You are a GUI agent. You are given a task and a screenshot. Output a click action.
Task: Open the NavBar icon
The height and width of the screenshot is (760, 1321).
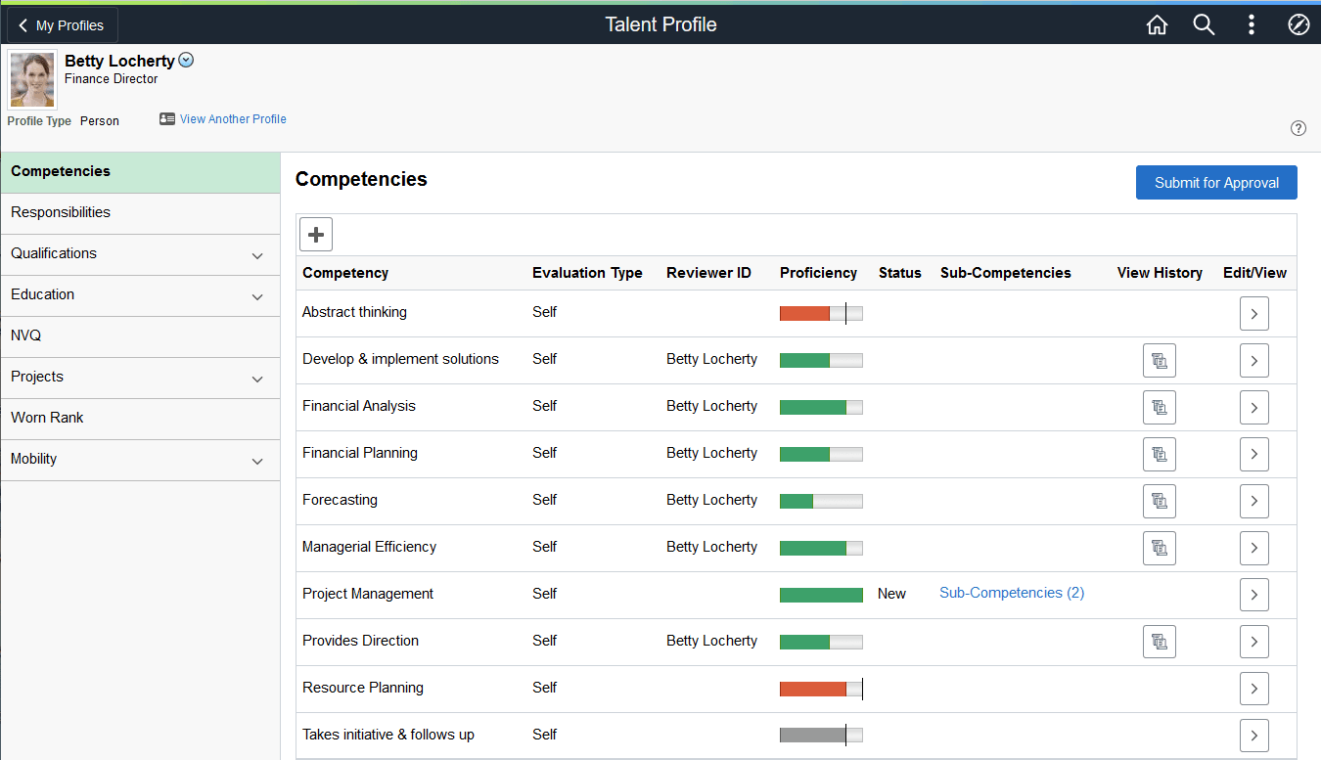[1298, 24]
